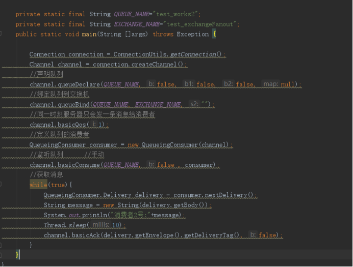Viewport: 353px width, 267px height.
Task: Click the QUEUE_NAME constant in its declaration line
Action: coord(132,14)
